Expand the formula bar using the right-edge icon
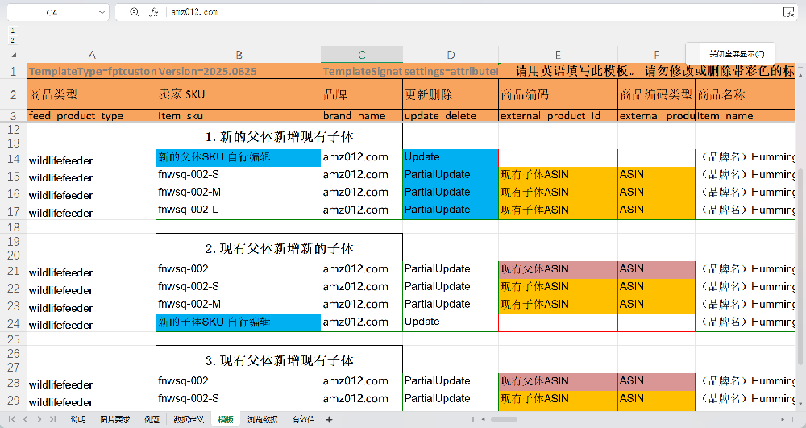Screen dimensions: 806x428 tap(788, 13)
